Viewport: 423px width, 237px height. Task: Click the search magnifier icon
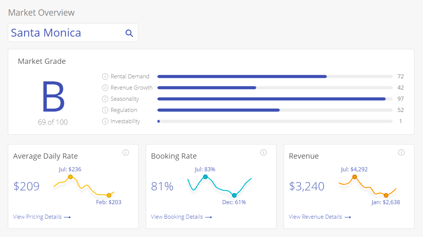[129, 33]
